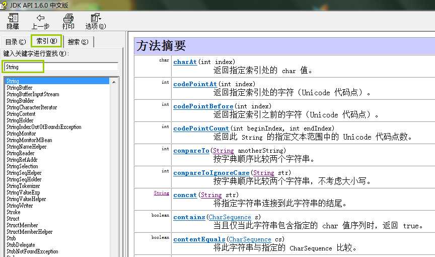The width and height of the screenshot is (435, 257).
Task: Select StubDelegate in the index list
Action: coord(21,245)
